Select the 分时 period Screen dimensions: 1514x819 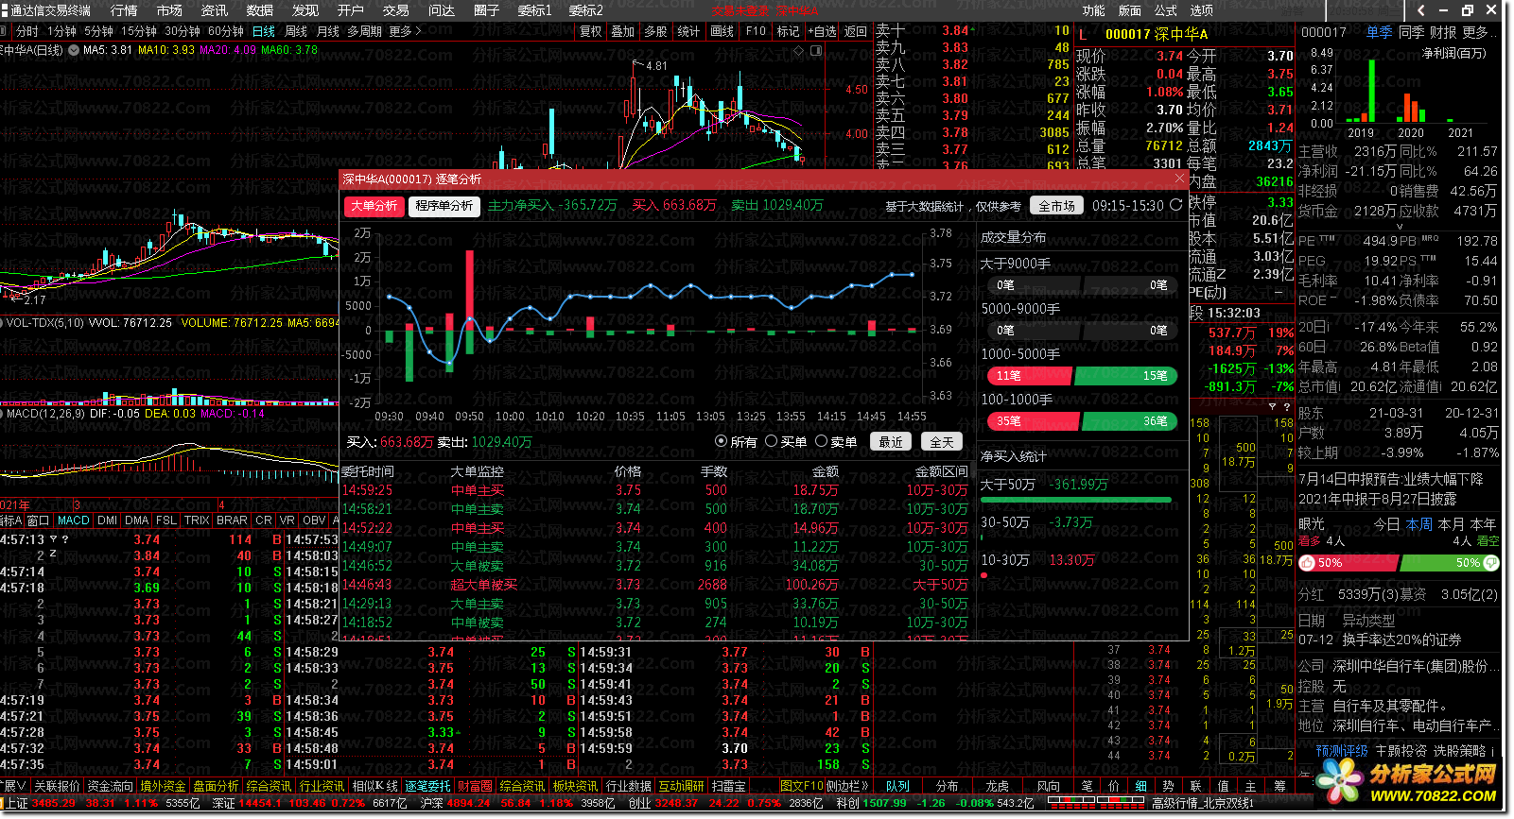click(27, 31)
